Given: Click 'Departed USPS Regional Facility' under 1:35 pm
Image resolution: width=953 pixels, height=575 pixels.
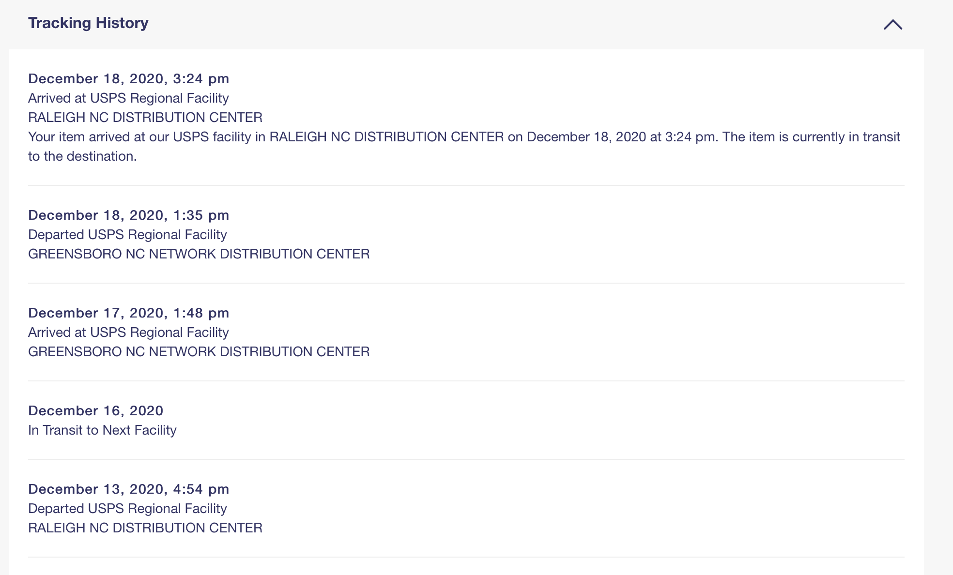Looking at the screenshot, I should 127,235.
